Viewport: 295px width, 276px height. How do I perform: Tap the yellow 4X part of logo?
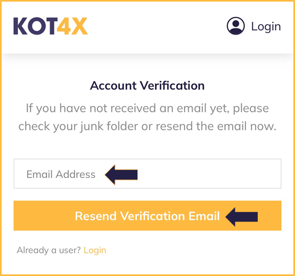click(72, 26)
